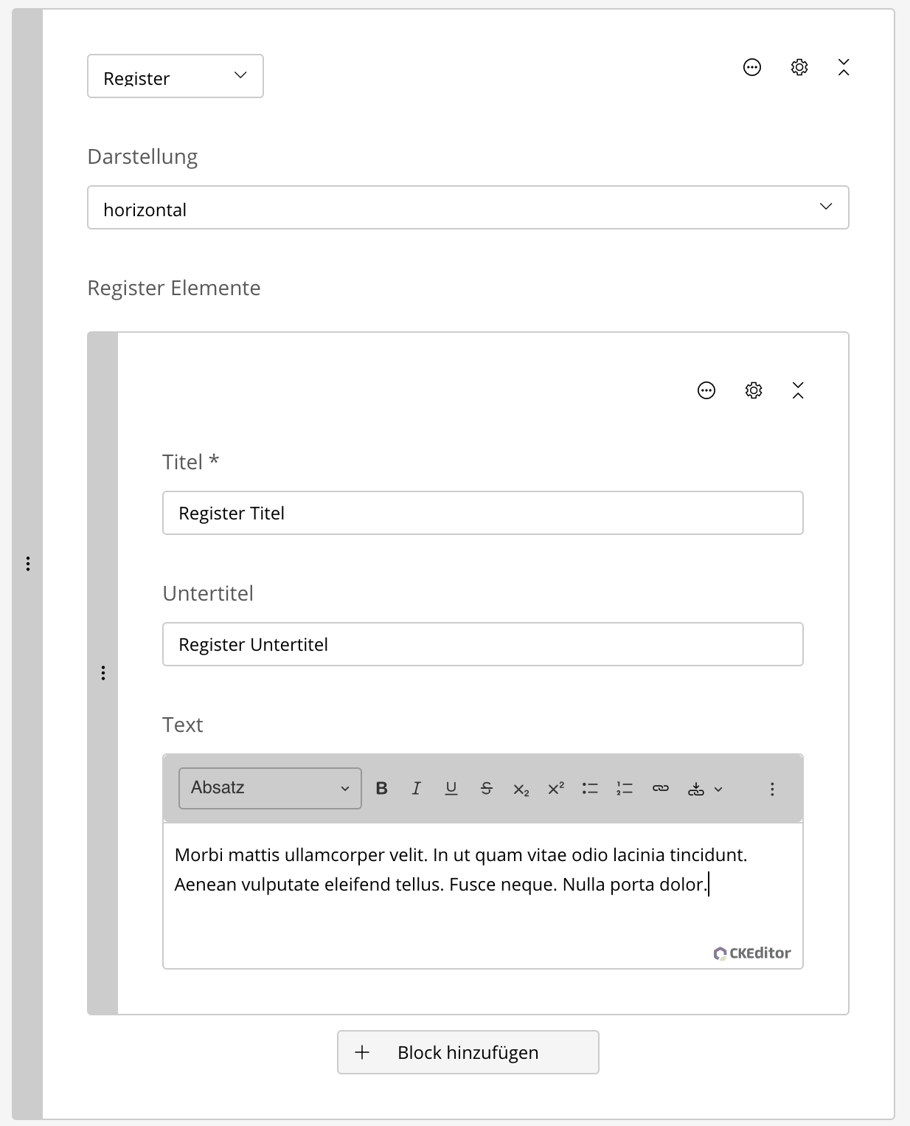This screenshot has width=910, height=1126.
Task: Insert a link in the editor
Action: click(660, 788)
